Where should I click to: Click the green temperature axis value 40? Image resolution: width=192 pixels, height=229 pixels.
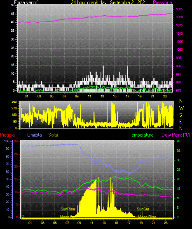(x=178, y=142)
